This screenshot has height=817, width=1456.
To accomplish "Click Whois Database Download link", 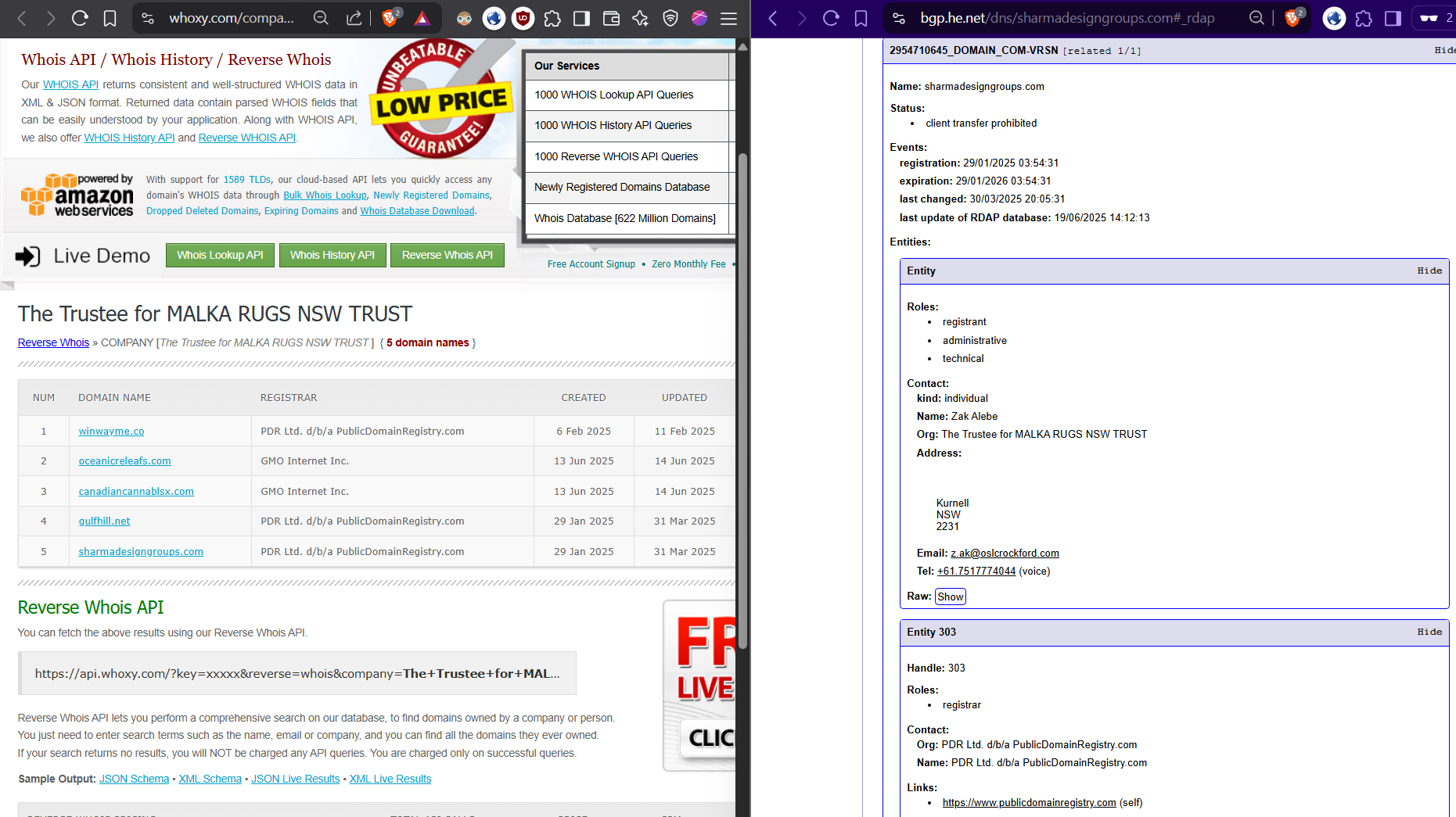I will point(417,211).
